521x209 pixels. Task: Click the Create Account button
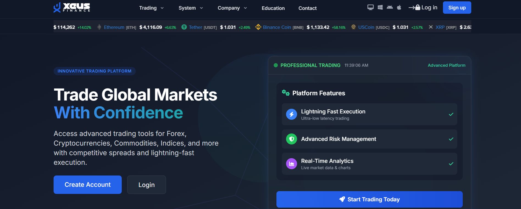click(88, 185)
